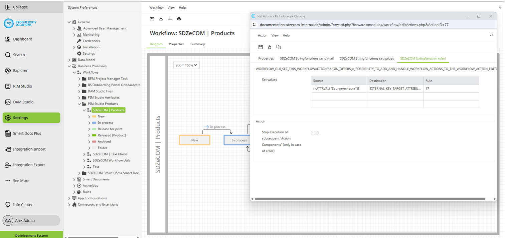
Task: Open SDZeCOM Stringfunctions set values tab
Action: click(367, 58)
